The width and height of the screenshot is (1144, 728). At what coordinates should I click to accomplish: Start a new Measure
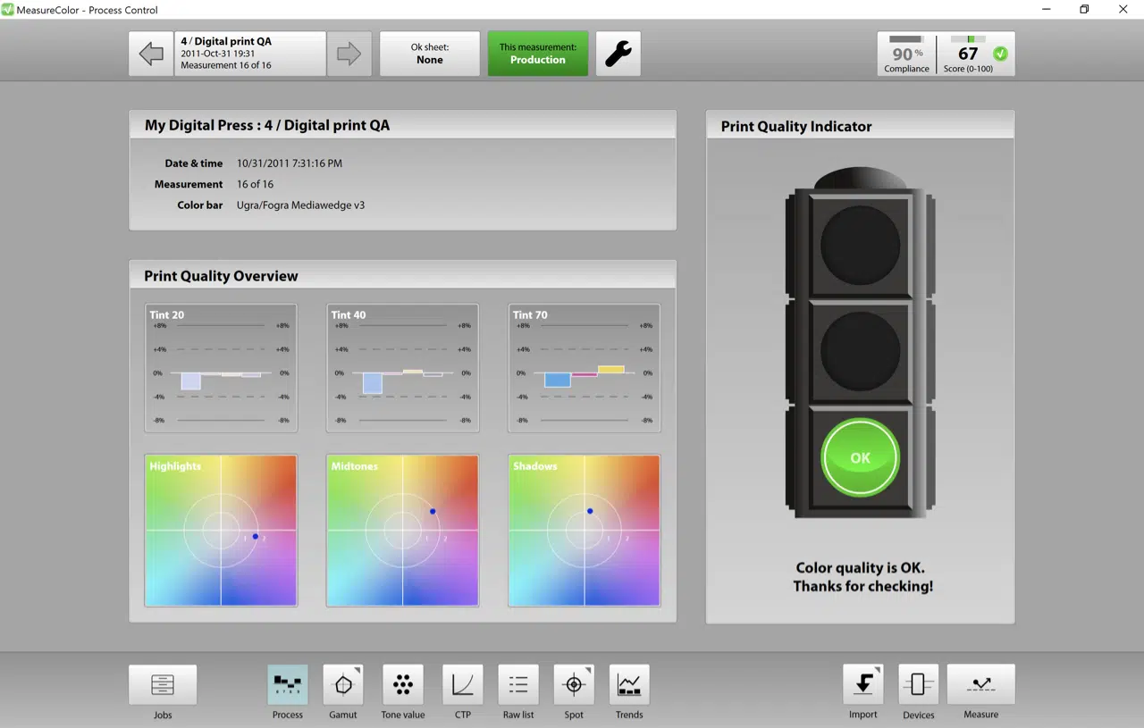click(x=980, y=688)
